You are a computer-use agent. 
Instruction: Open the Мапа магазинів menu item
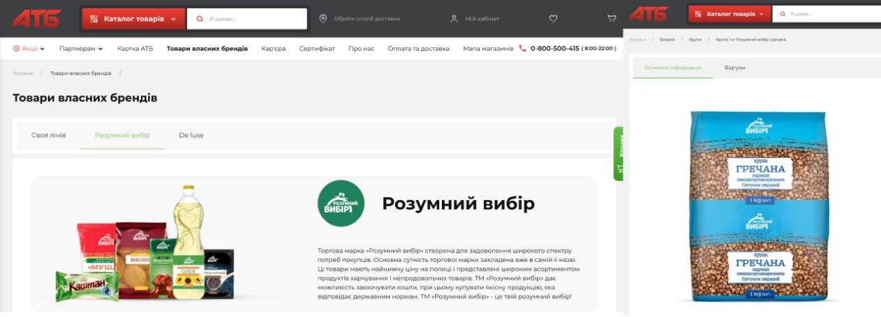coord(488,49)
